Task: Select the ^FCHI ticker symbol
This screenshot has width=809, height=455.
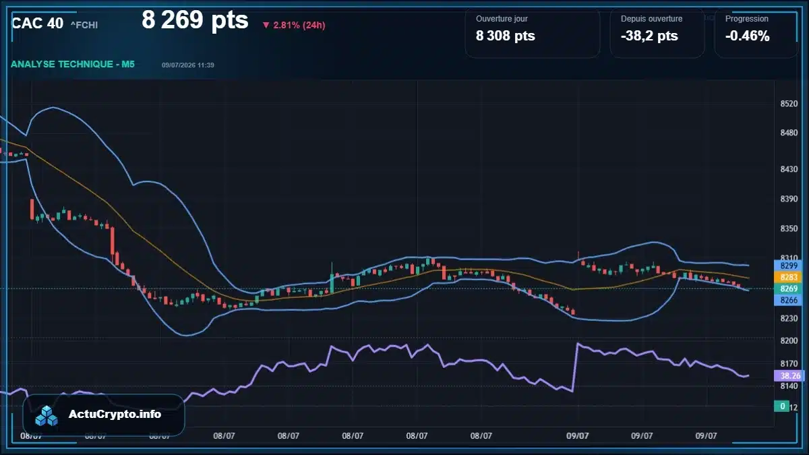Action: click(84, 25)
